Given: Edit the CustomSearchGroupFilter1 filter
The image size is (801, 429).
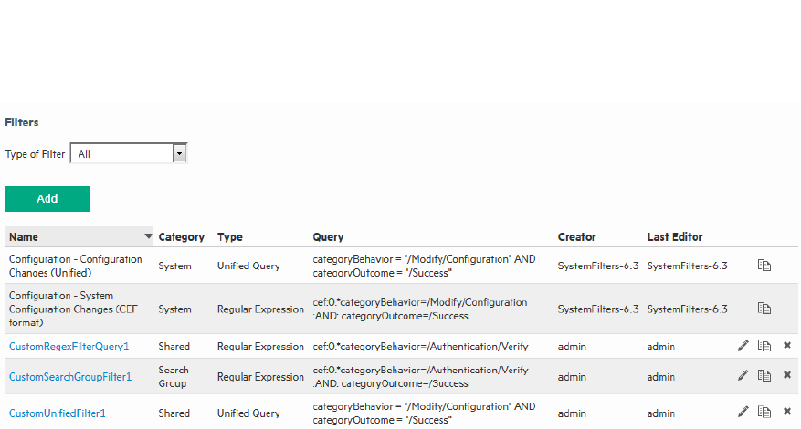Looking at the screenshot, I should (743, 376).
